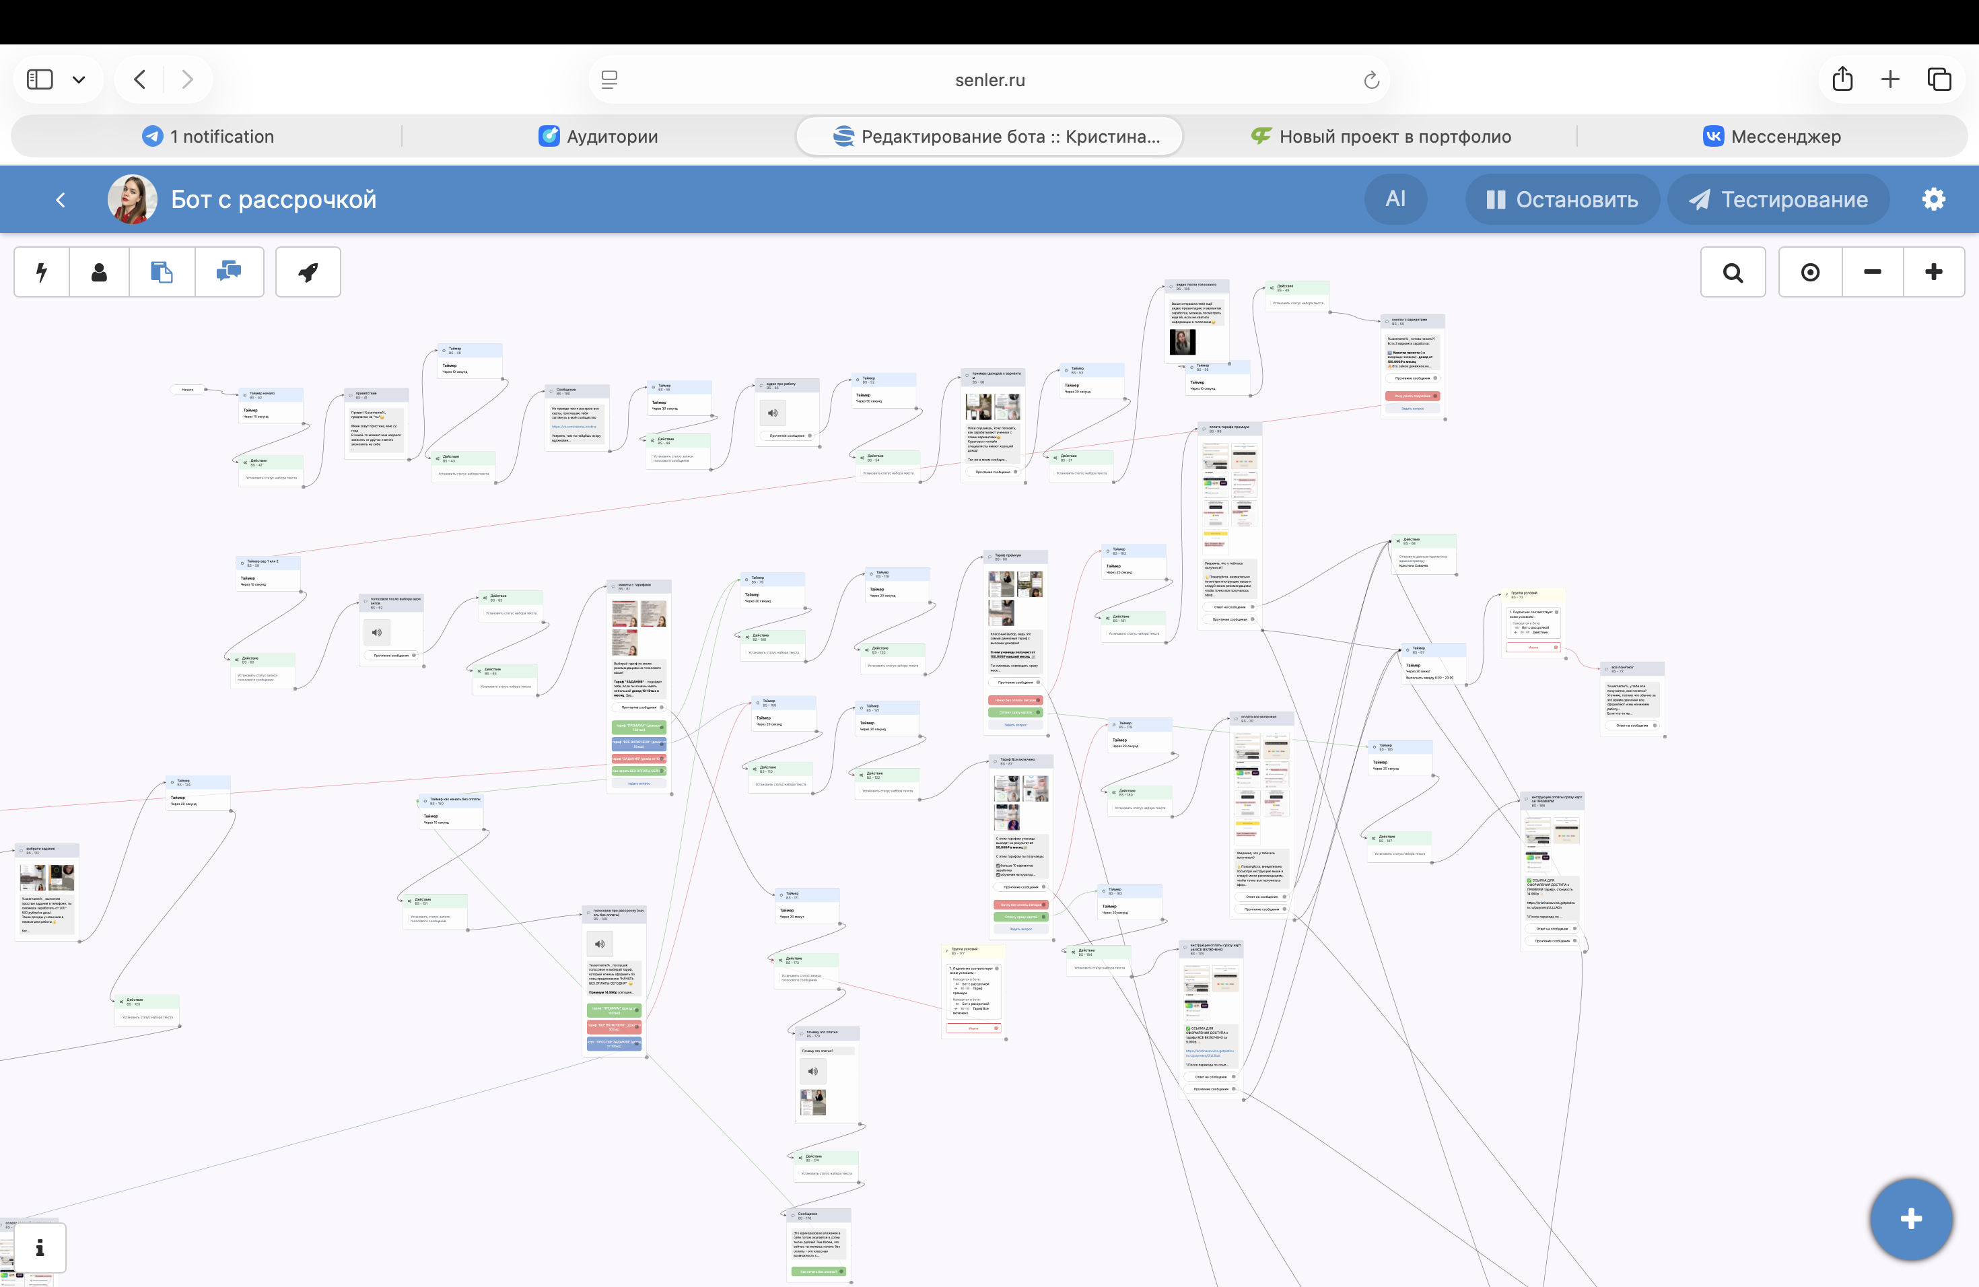
Task: Click the Тестирование button
Action: click(1778, 199)
